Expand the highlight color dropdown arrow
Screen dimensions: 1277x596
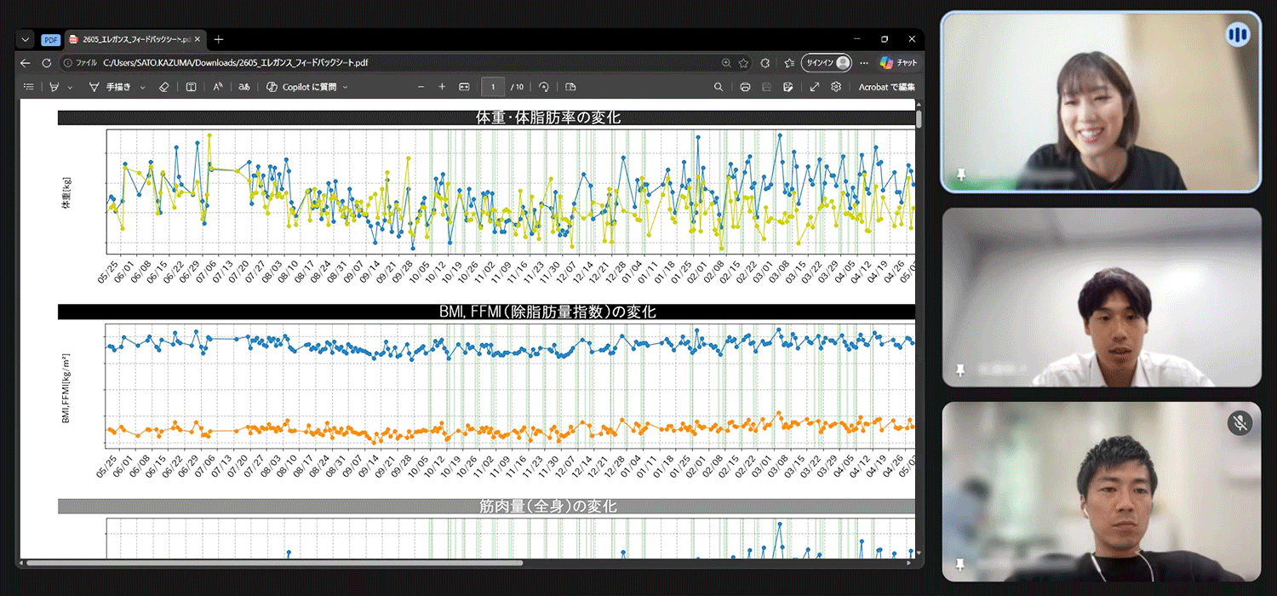pos(70,87)
